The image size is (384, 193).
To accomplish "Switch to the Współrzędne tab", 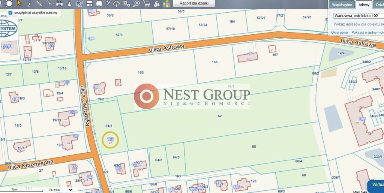I will click(x=342, y=4).
